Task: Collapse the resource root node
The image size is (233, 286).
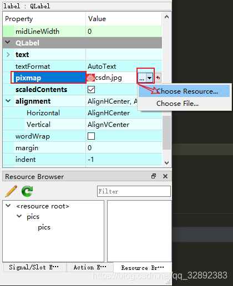Action: point(8,206)
